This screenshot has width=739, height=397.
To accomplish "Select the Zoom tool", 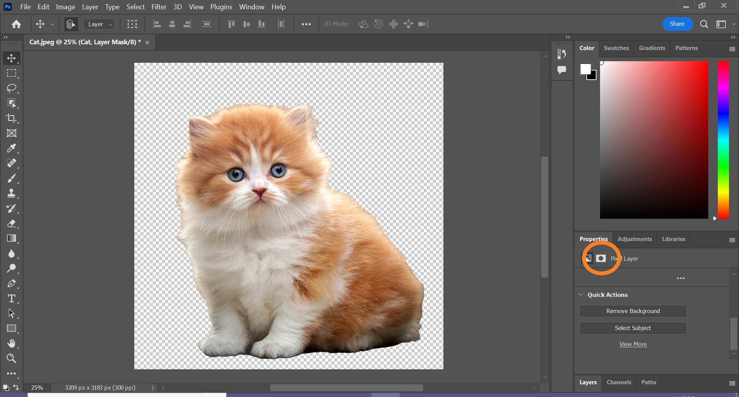I will click(12, 358).
